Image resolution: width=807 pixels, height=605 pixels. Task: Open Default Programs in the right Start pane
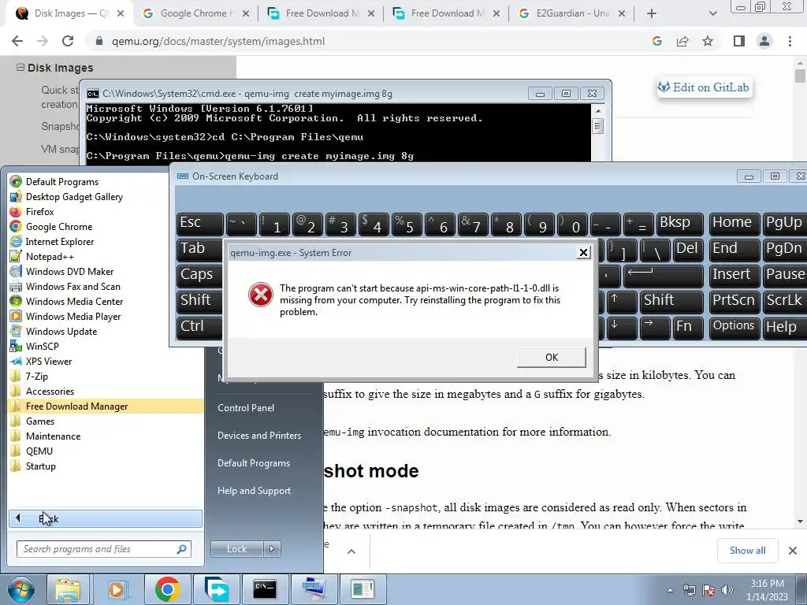click(x=253, y=463)
